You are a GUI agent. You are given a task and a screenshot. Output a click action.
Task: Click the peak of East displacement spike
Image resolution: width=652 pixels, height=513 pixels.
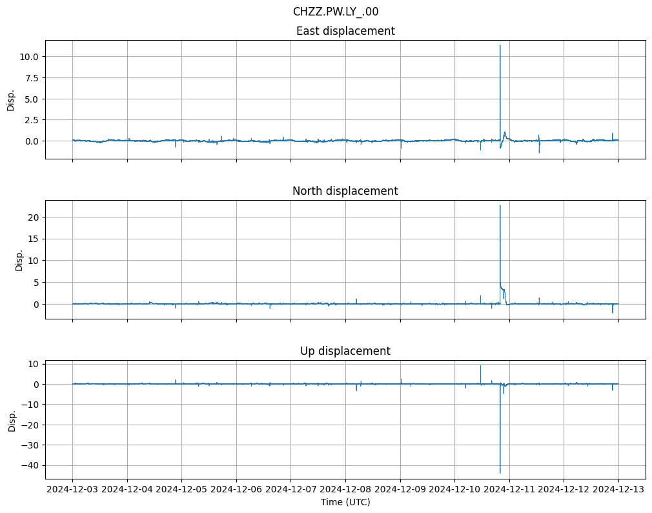point(500,46)
